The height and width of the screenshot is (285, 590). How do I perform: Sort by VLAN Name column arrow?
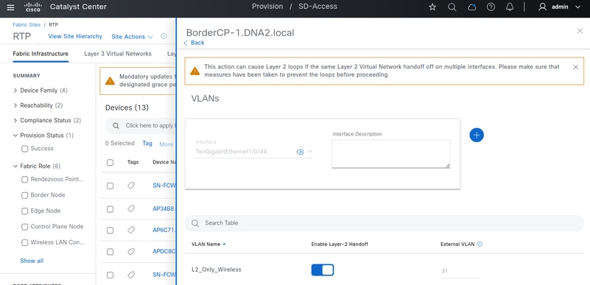tap(224, 244)
